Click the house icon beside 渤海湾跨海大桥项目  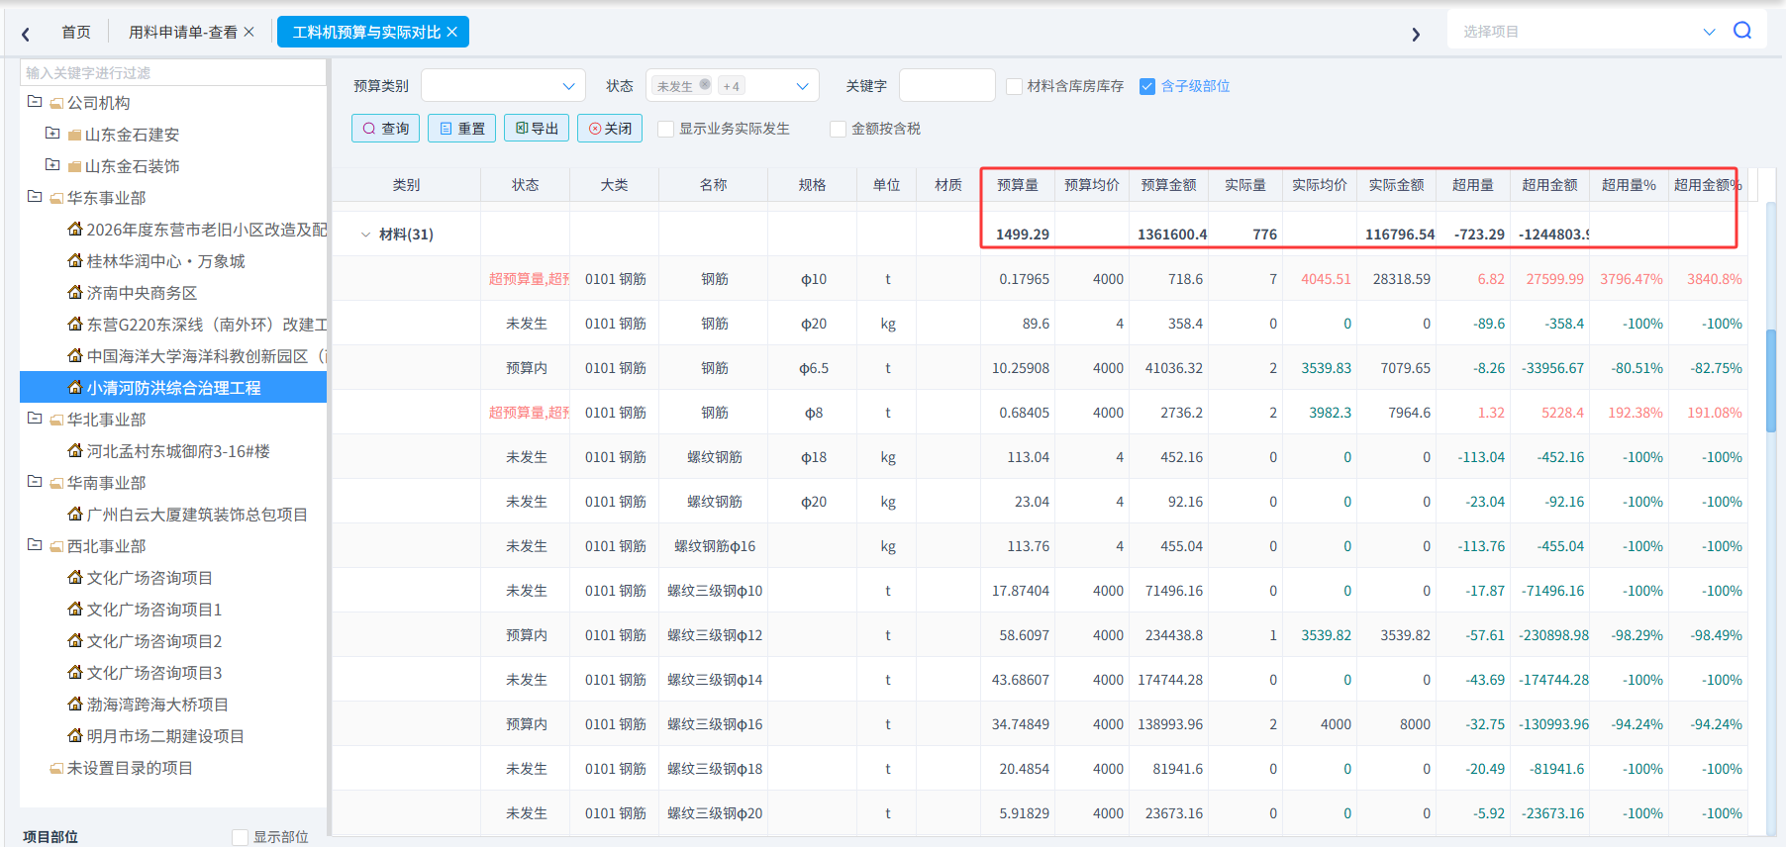tap(75, 704)
